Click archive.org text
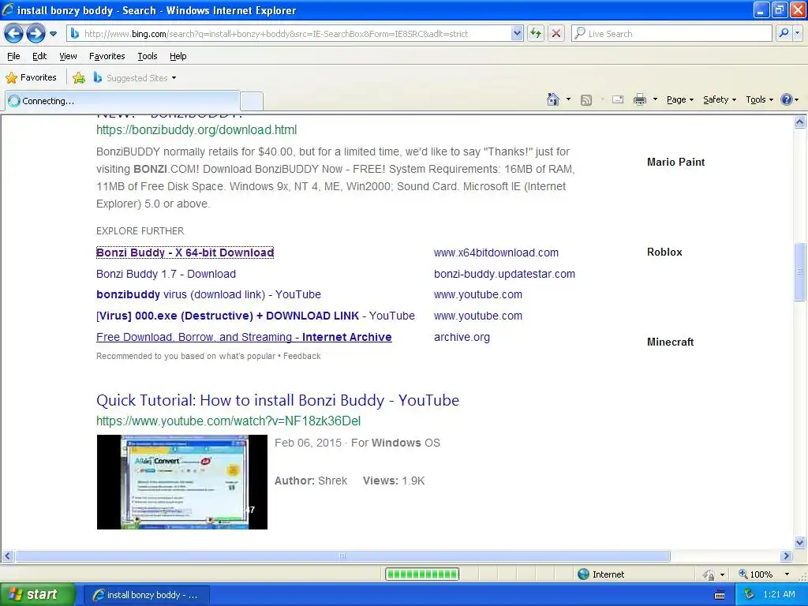The image size is (808, 606). tap(462, 337)
